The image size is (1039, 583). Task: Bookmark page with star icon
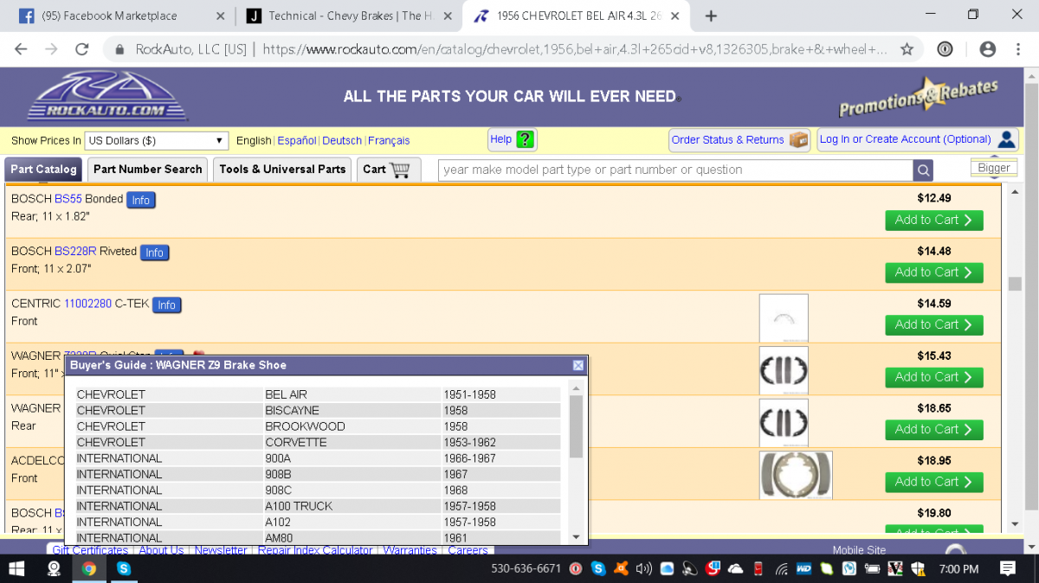(907, 49)
